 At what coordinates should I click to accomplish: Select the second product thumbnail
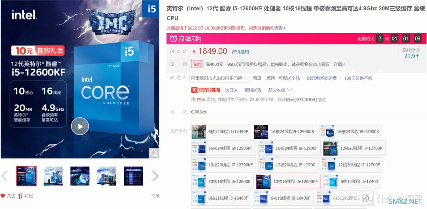pos(53,176)
